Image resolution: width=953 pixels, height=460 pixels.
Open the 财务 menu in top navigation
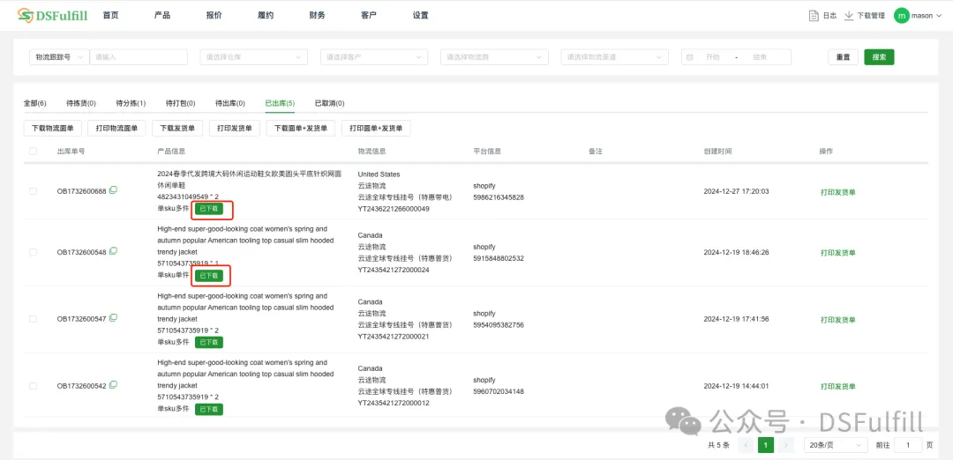pos(317,15)
